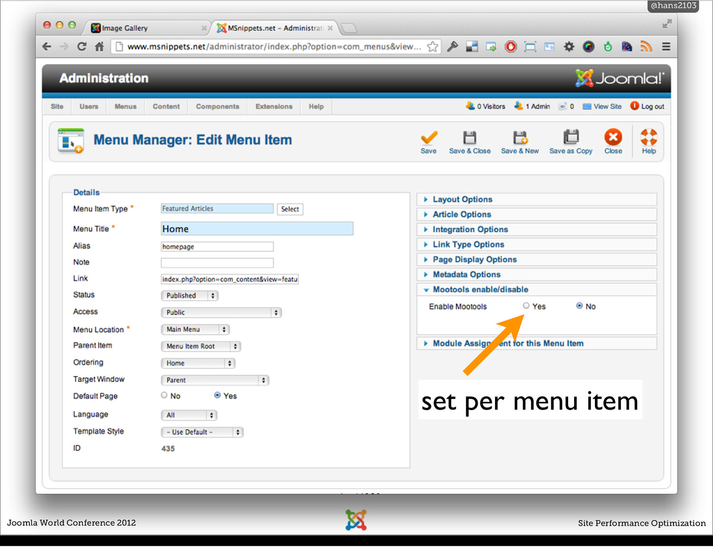Viewport: 713px width, 549px height.
Task: Click the Joomla logo in the header
Action: 619,78
